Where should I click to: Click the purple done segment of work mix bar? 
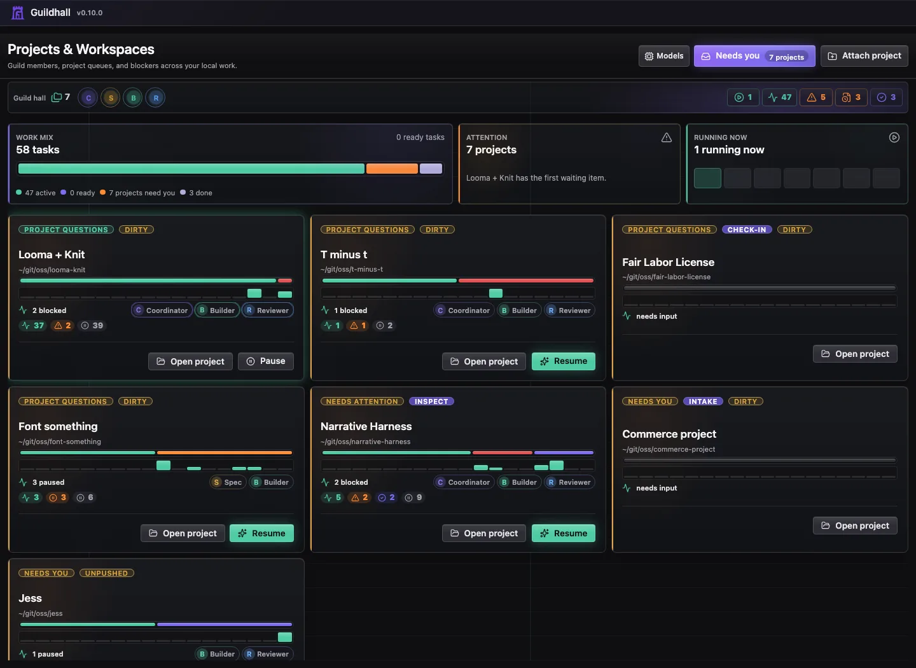(x=431, y=169)
